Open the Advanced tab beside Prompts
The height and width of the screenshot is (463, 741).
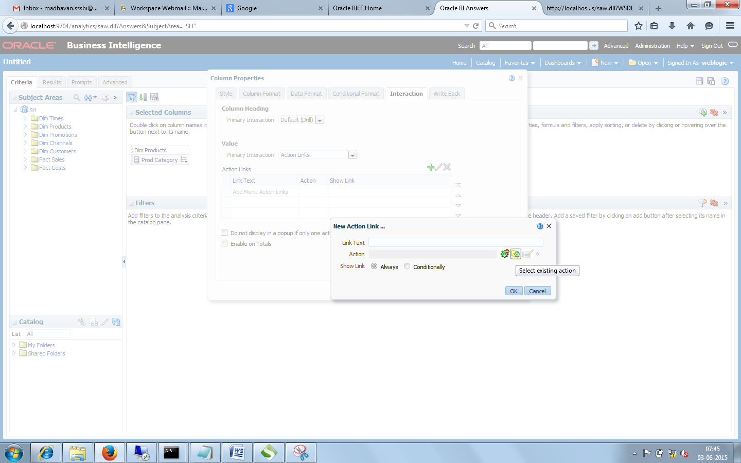point(115,82)
